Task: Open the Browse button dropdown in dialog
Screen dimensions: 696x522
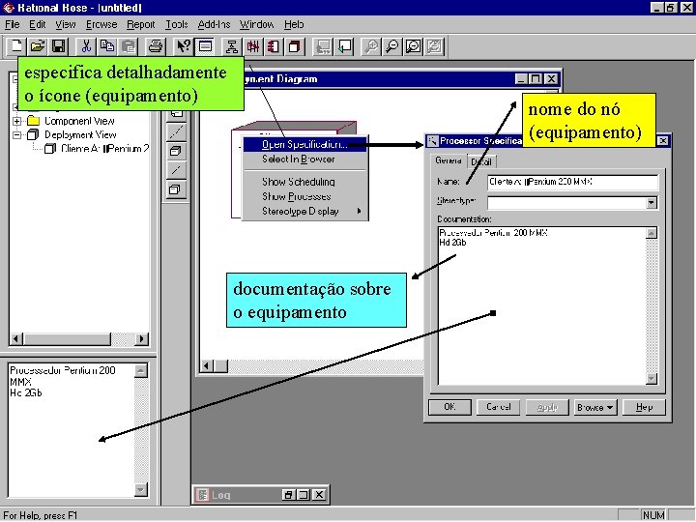Action: [x=594, y=407]
